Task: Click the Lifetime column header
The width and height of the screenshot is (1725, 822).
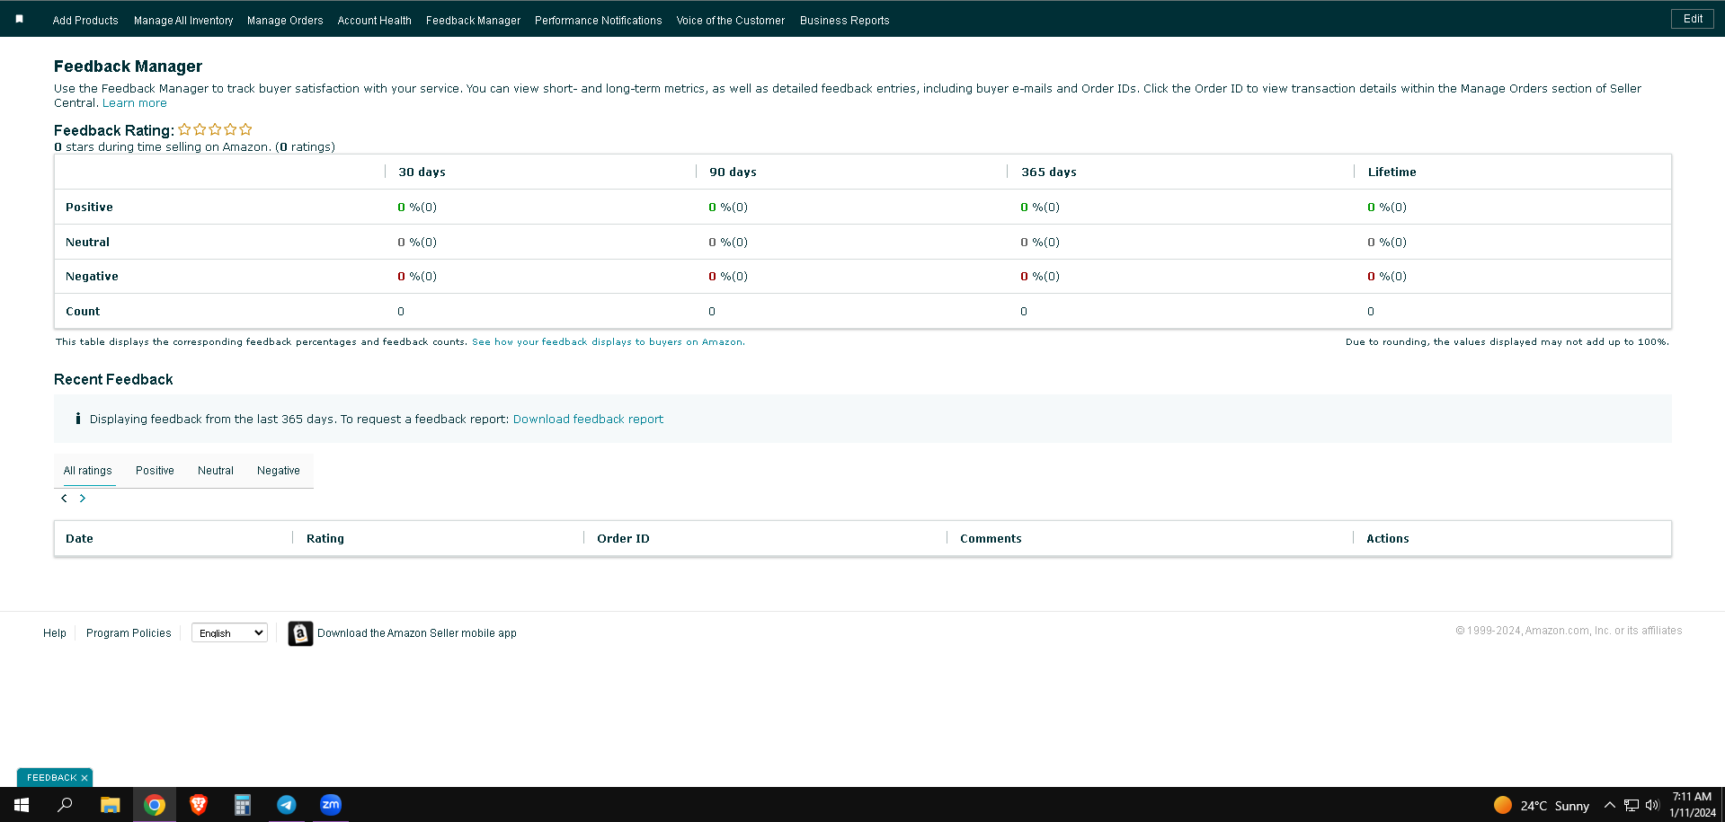Action: (x=1392, y=172)
